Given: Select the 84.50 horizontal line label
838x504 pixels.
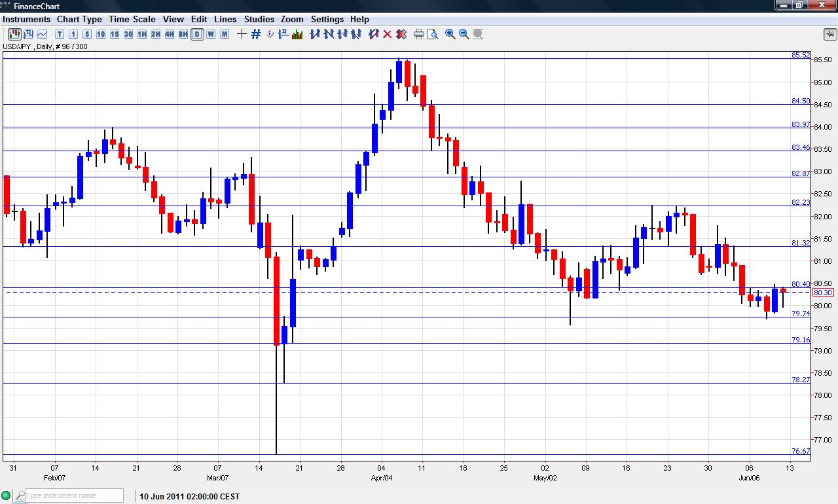Looking at the screenshot, I should pyautogui.click(x=801, y=101).
